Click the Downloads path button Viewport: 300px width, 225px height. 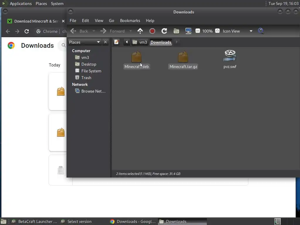161,42
